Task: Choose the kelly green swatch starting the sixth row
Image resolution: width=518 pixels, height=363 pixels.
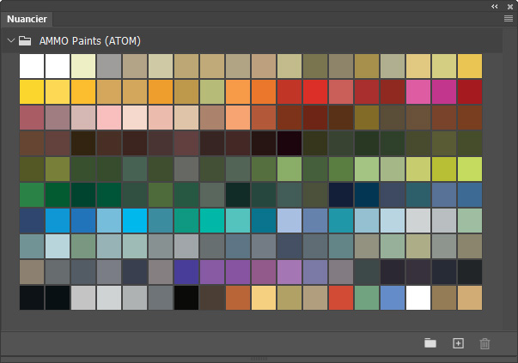Action: click(32, 195)
